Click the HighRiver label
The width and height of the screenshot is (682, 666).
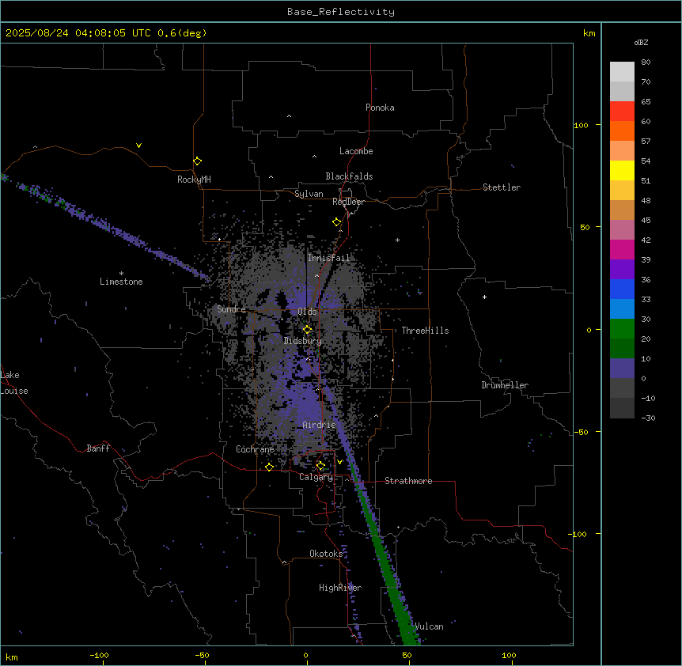pos(340,588)
